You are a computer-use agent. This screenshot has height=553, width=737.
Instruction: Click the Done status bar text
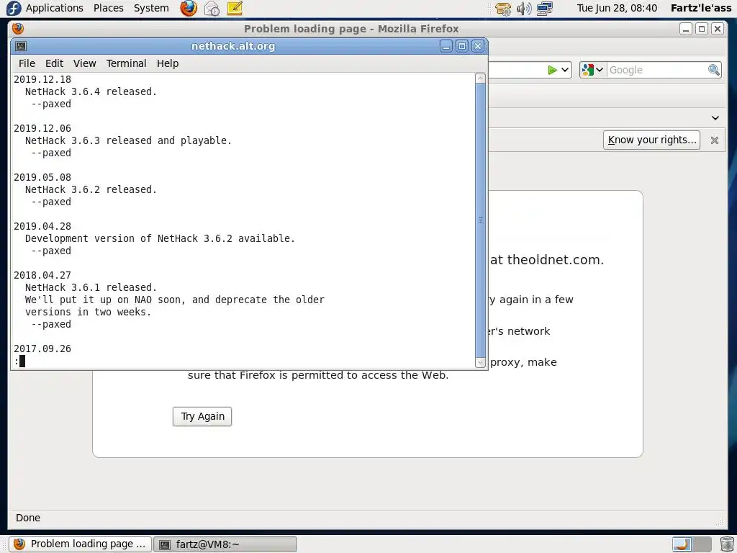point(28,518)
